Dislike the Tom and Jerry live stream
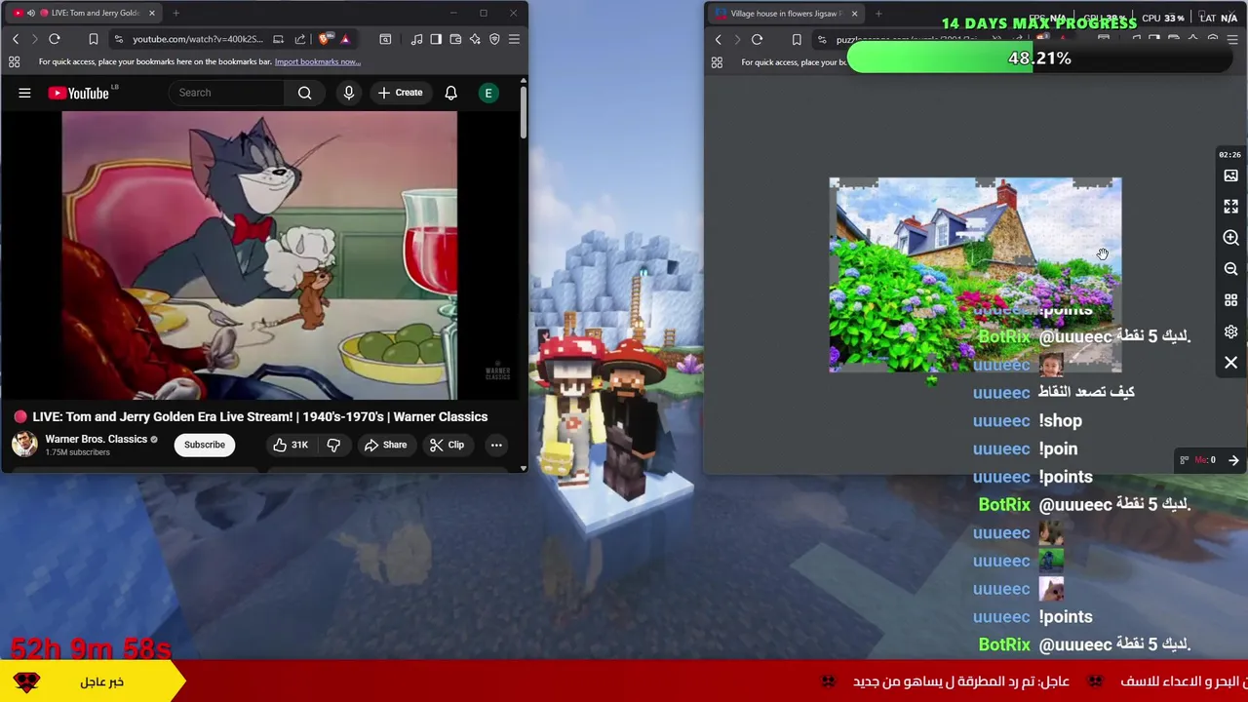This screenshot has width=1248, height=702. click(x=333, y=445)
